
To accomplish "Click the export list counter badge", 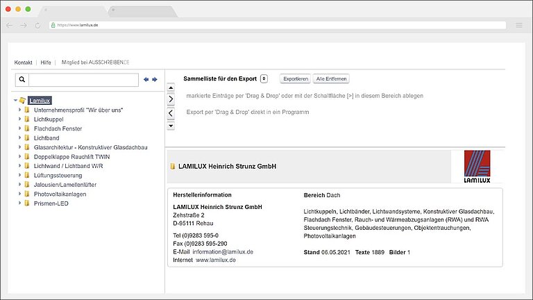I will tap(264, 78).
